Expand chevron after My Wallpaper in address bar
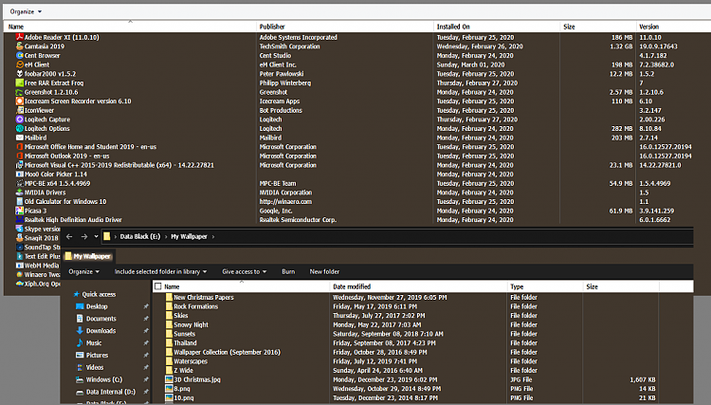711x405 pixels. [x=213, y=237]
